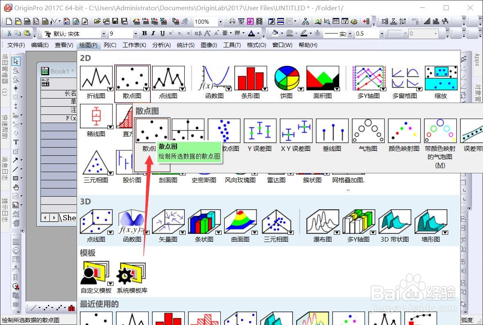Select the 多窗格图 multi-panel plot
This screenshot has height=325, width=483.
click(x=405, y=78)
